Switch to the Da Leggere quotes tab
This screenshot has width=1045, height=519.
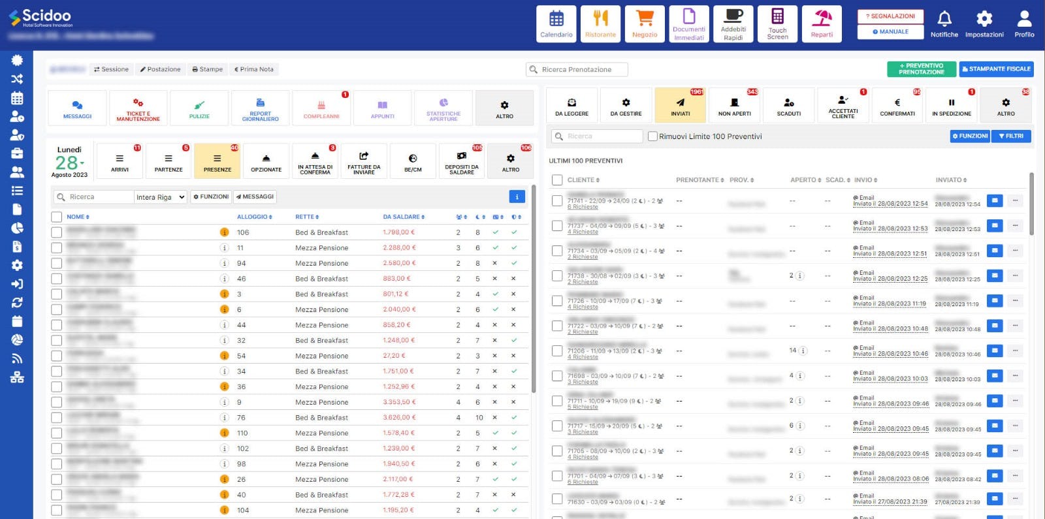(x=571, y=105)
